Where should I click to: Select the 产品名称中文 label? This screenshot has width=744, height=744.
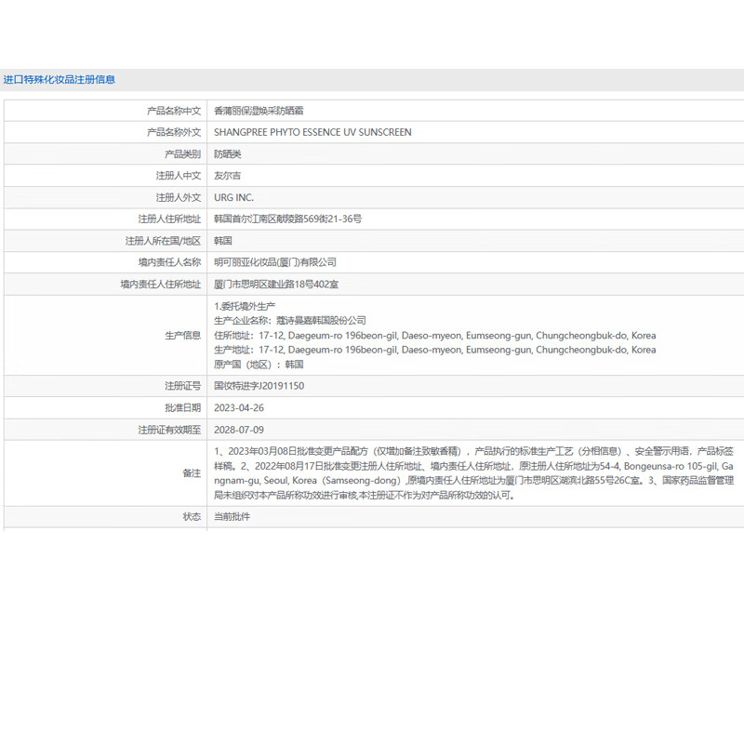(174, 111)
